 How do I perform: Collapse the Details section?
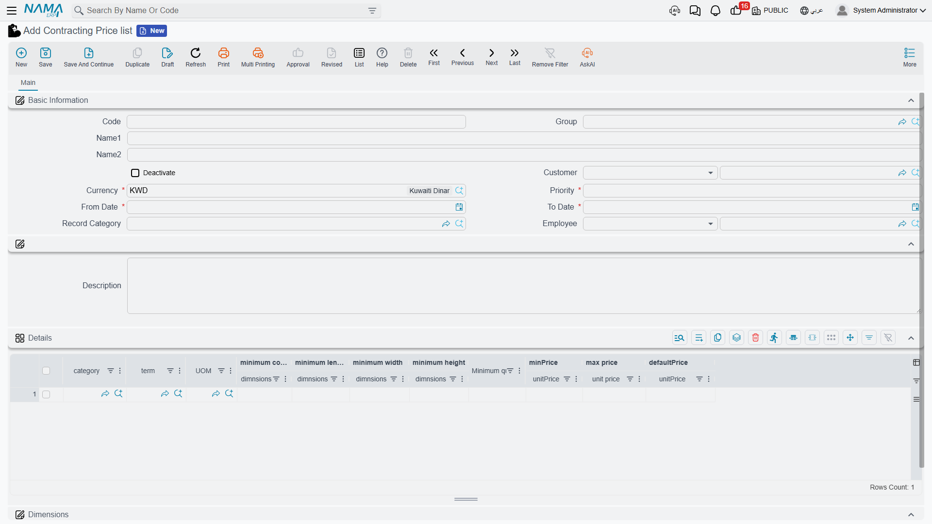click(x=911, y=338)
